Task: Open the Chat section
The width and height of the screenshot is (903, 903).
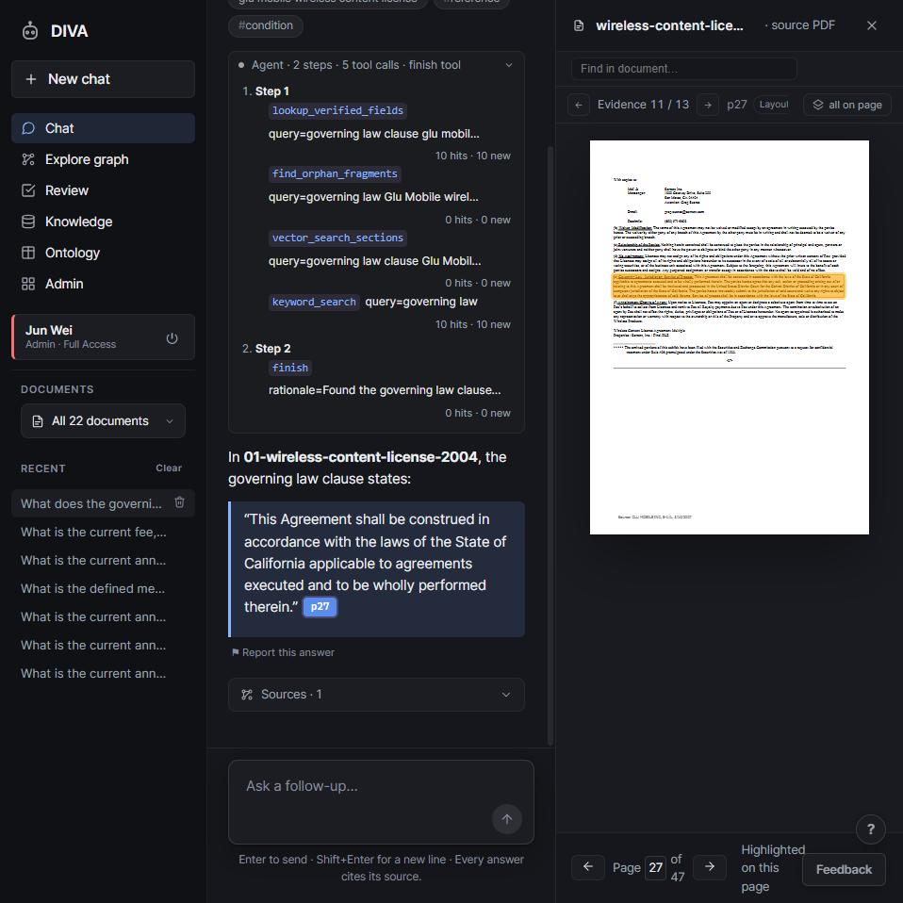Action: click(103, 128)
